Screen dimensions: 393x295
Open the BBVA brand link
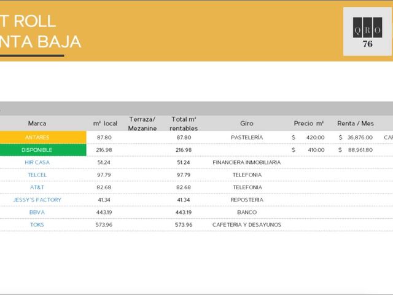pyautogui.click(x=37, y=212)
